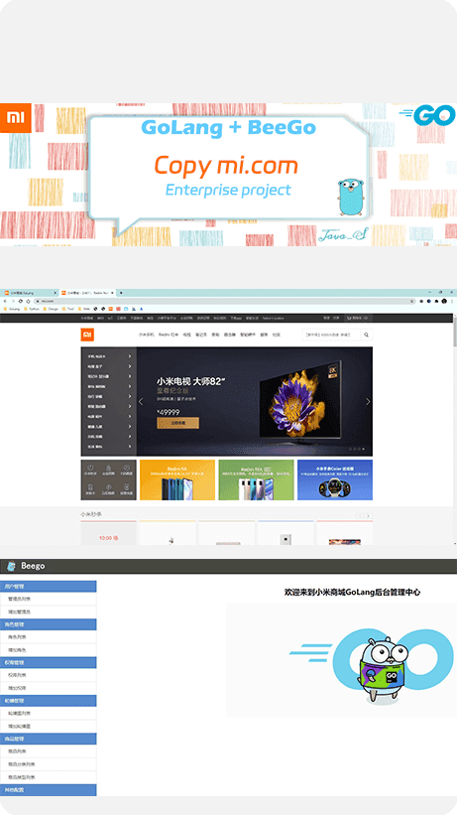Click the orange MI logo on site header
The image size is (457, 815).
pyautogui.click(x=87, y=335)
